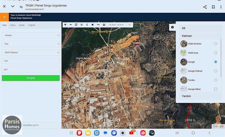Click the map coordinates readout
This screenshot has height=137, width=225.
[116, 25]
